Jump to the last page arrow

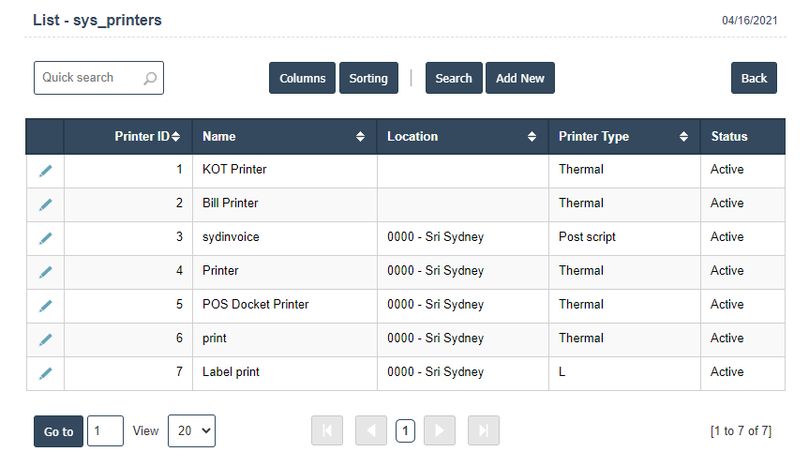coord(483,430)
